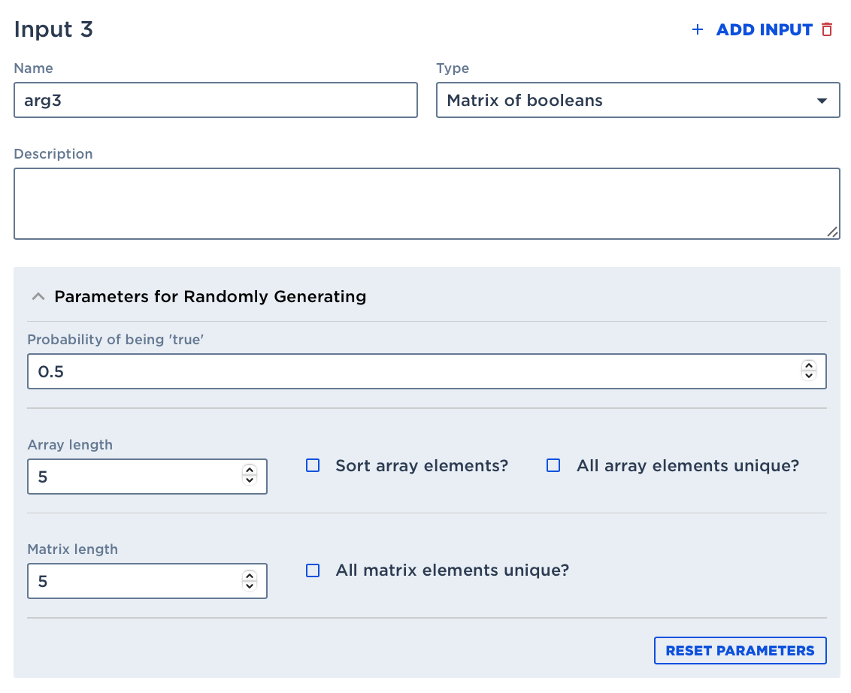Click into the Name field arg3

[215, 101]
